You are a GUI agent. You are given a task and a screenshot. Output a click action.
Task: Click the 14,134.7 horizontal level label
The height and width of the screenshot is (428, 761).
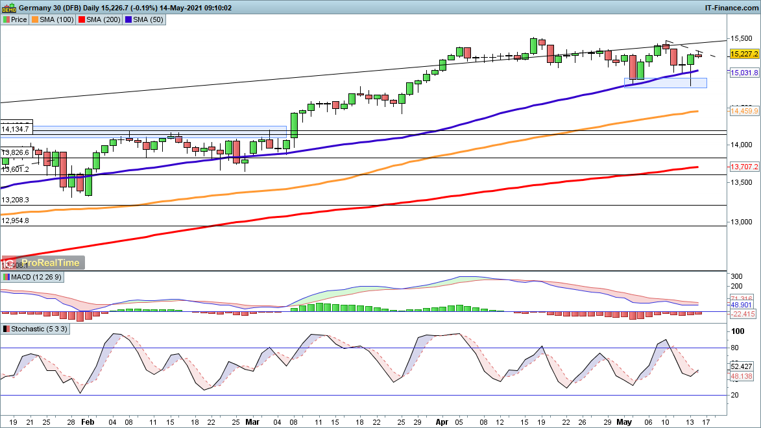(16, 130)
